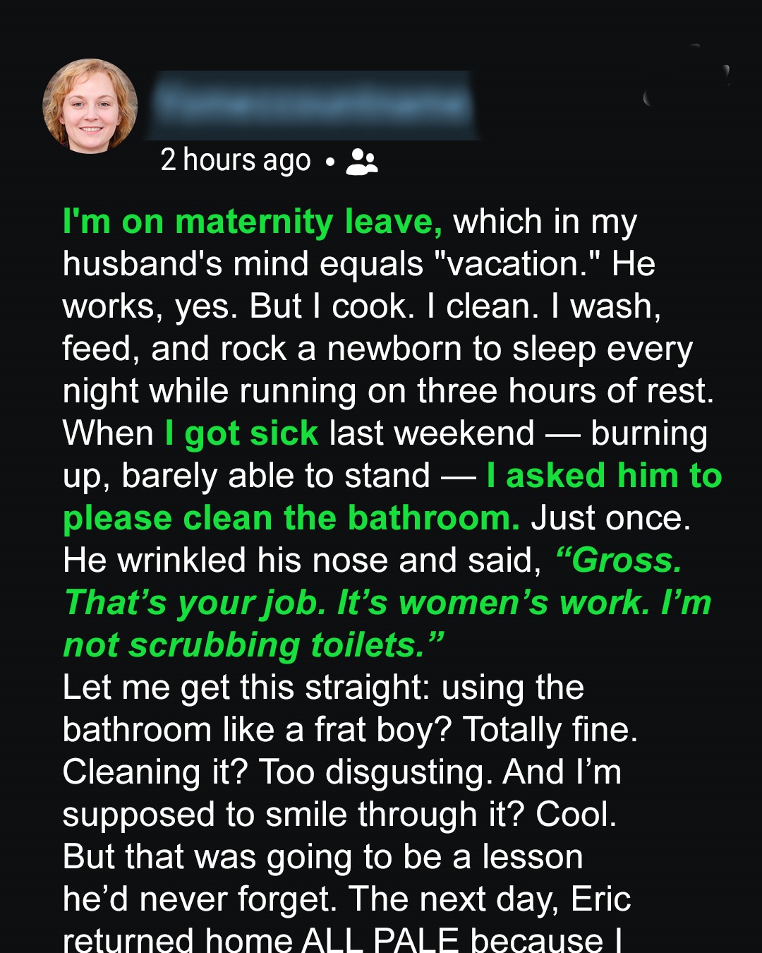Click the green "I'm on maternity leave," text

click(x=253, y=222)
